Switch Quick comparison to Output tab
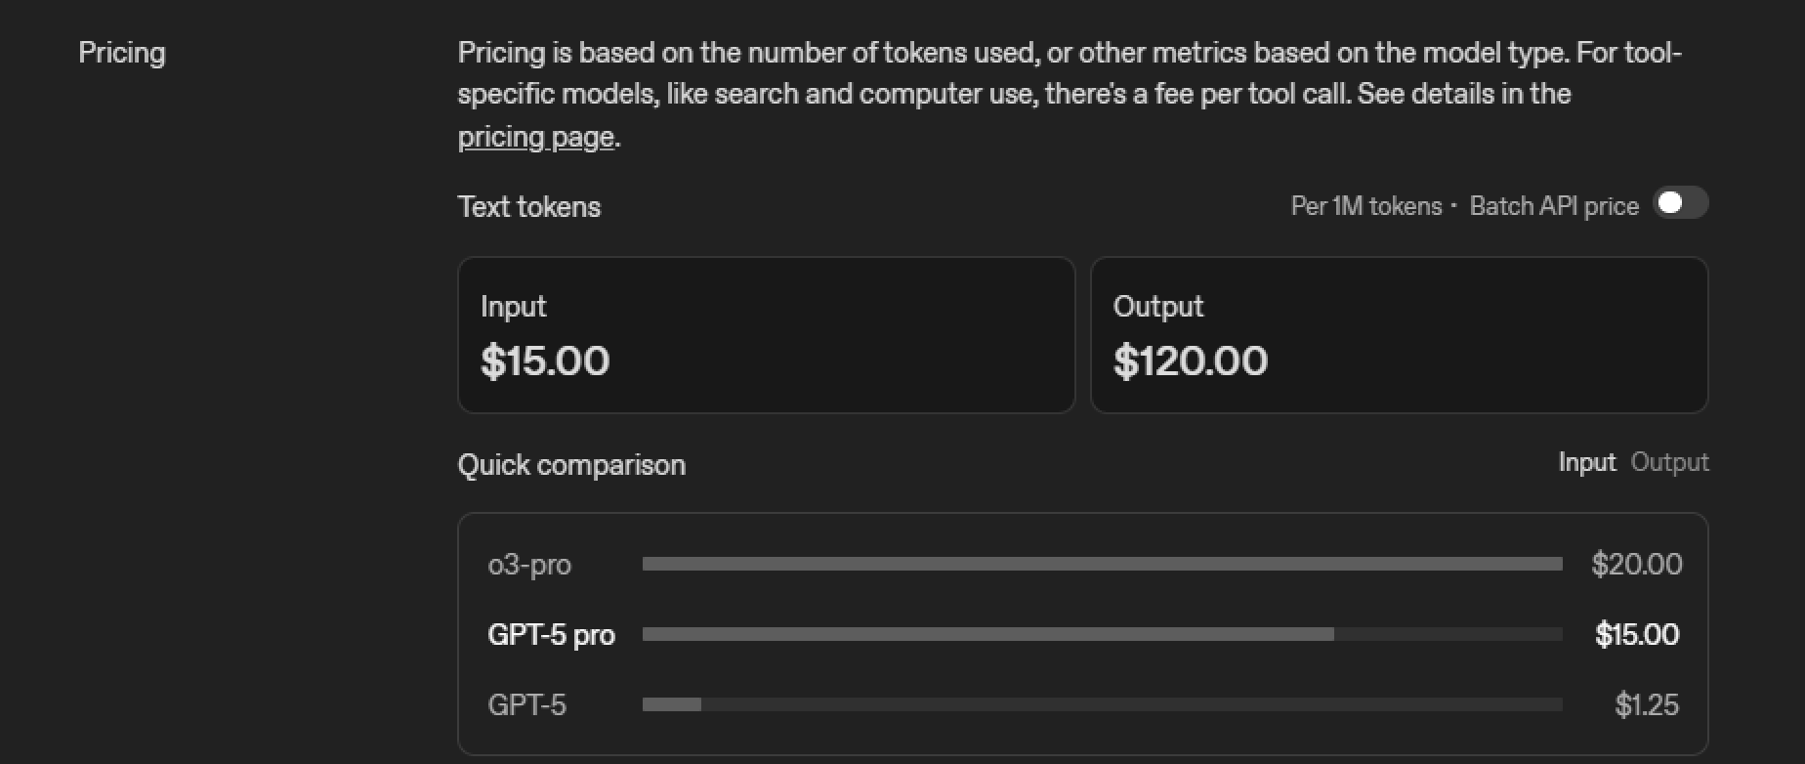The image size is (1805, 764). tap(1669, 462)
